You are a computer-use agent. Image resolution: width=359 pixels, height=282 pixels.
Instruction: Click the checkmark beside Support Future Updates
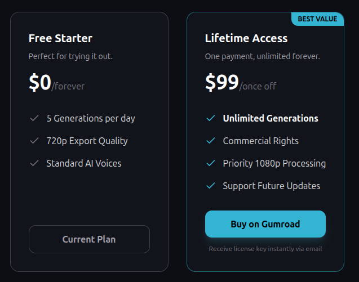(x=211, y=186)
